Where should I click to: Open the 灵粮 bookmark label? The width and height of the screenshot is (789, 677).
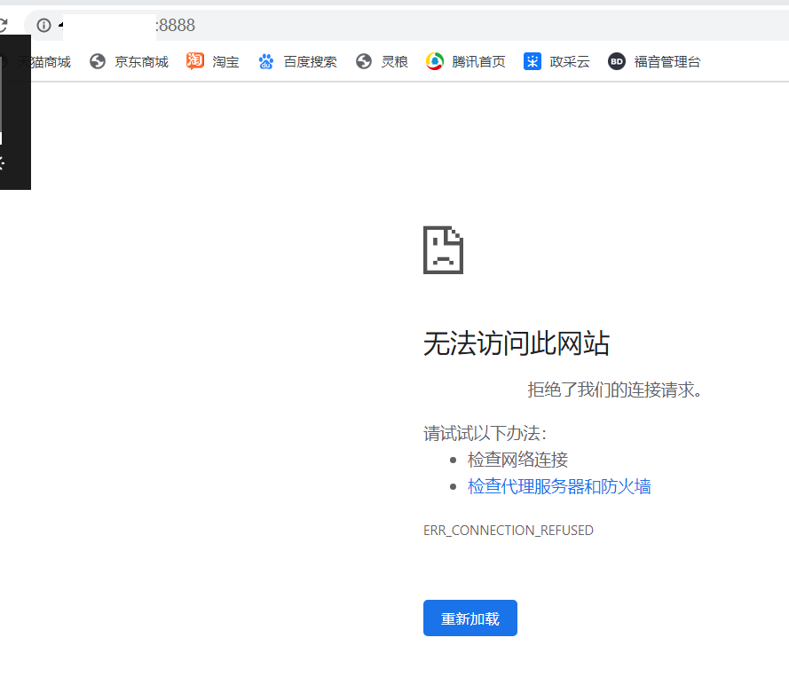click(394, 62)
